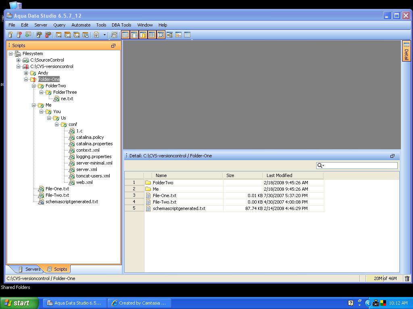Expand the Andy folder
This screenshot has height=309, width=413.
pyautogui.click(x=26, y=73)
